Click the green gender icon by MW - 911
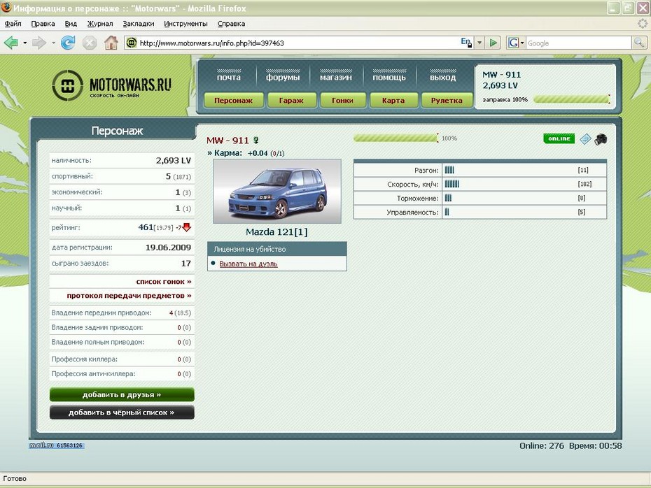This screenshot has width=651, height=488. click(256, 141)
